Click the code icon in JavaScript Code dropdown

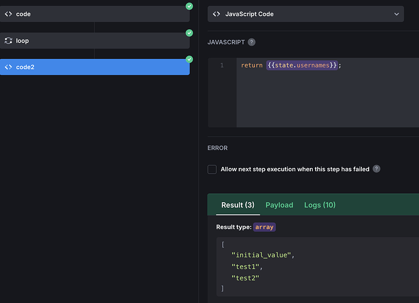coord(216,14)
